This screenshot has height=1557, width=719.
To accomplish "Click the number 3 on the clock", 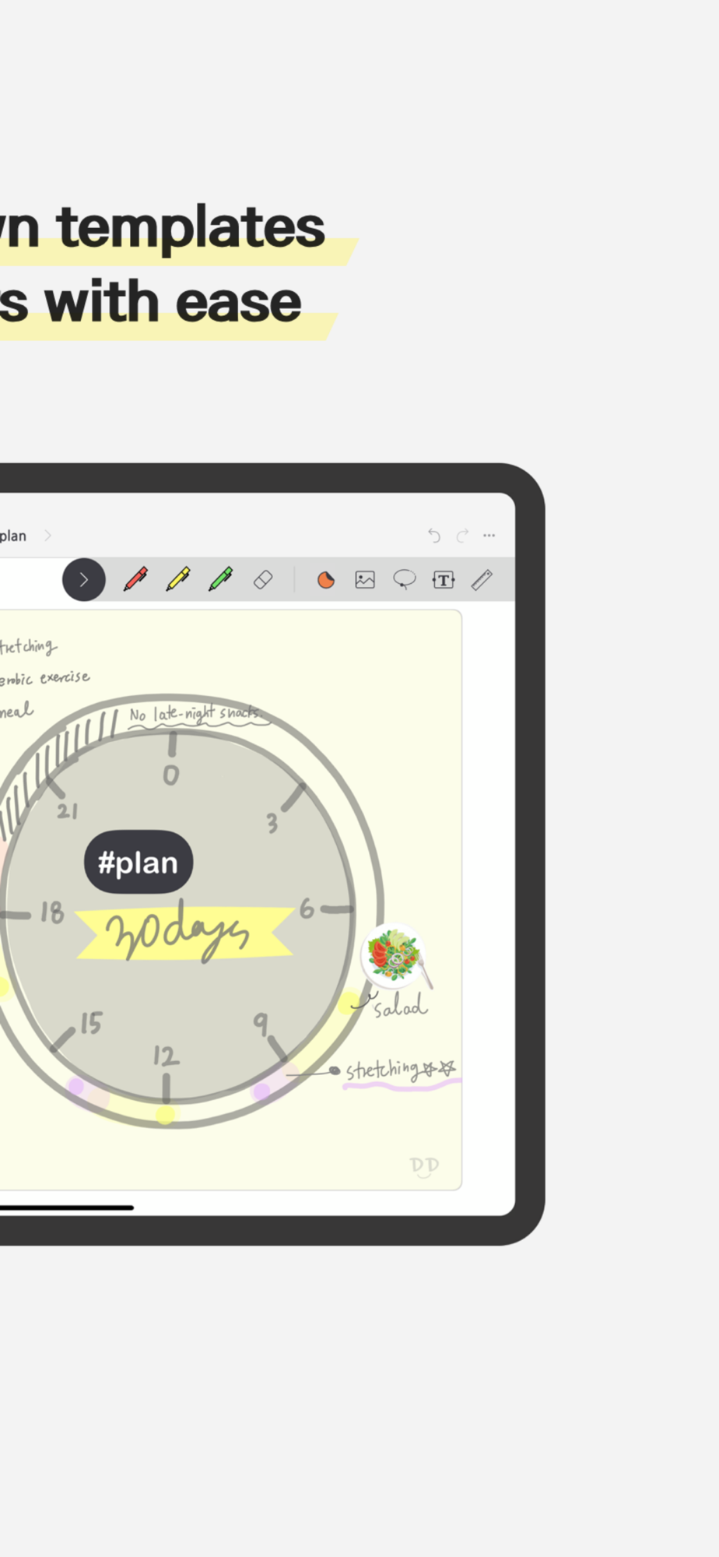I will point(272,823).
